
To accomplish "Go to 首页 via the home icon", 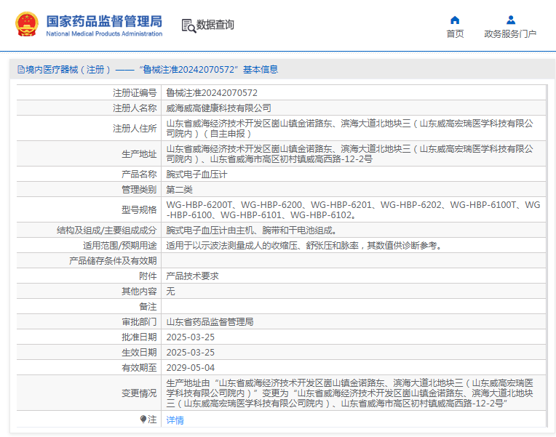I will [455, 20].
